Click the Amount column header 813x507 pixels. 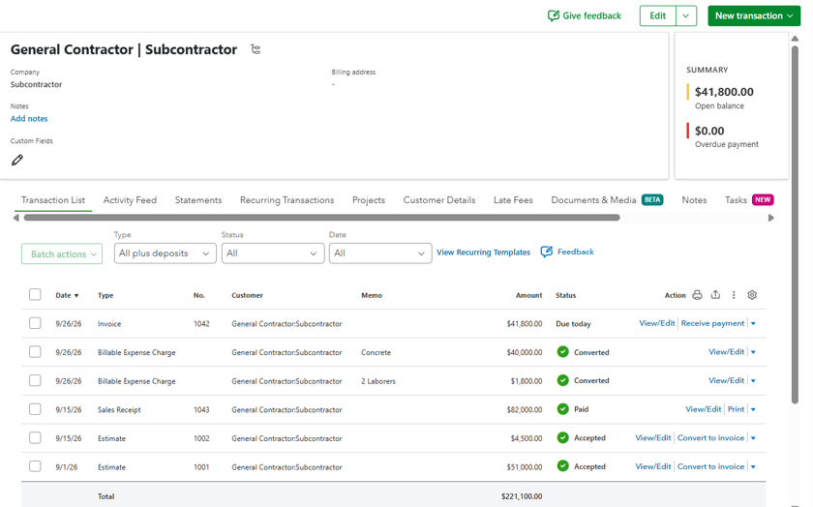528,295
